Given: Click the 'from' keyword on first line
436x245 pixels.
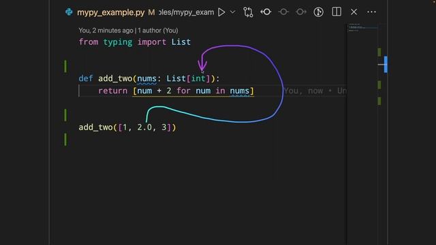Looking at the screenshot, I should tap(89, 42).
